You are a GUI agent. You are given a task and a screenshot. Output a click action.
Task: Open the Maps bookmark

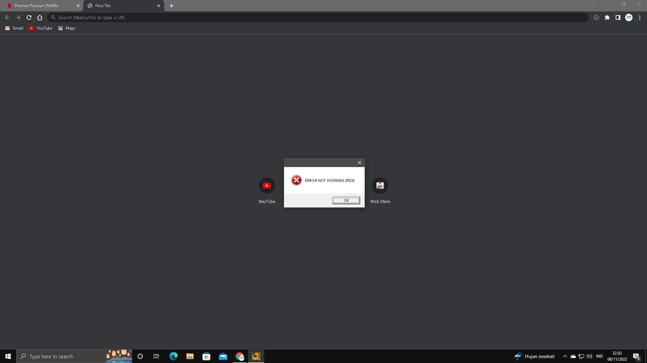[x=67, y=28]
